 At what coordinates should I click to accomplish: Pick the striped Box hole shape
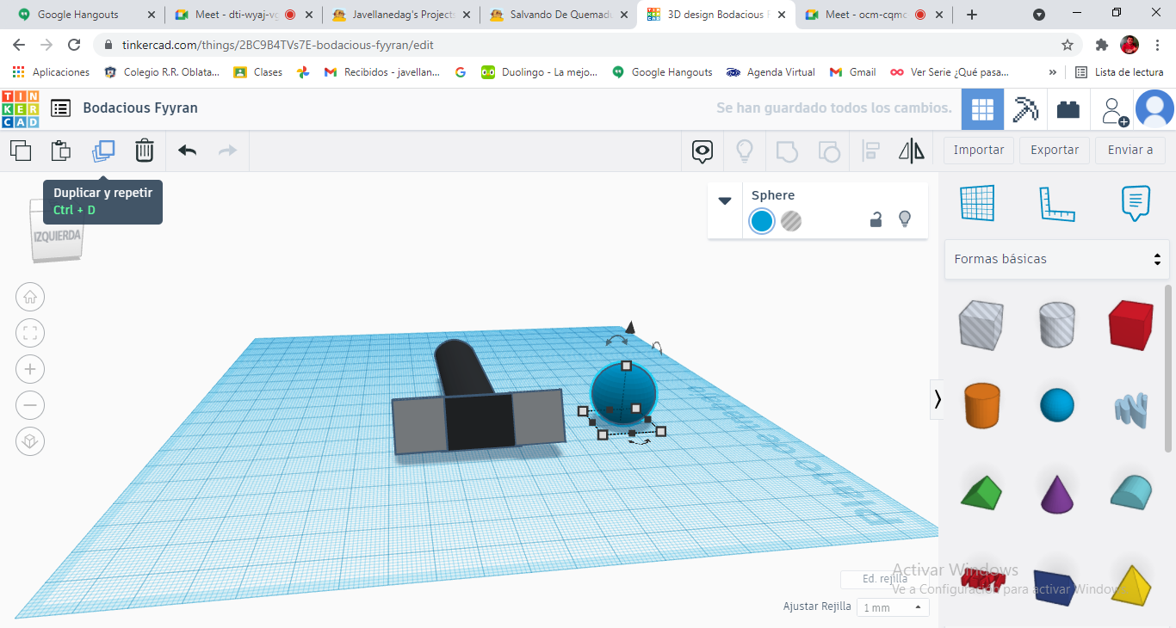pyautogui.click(x=981, y=325)
